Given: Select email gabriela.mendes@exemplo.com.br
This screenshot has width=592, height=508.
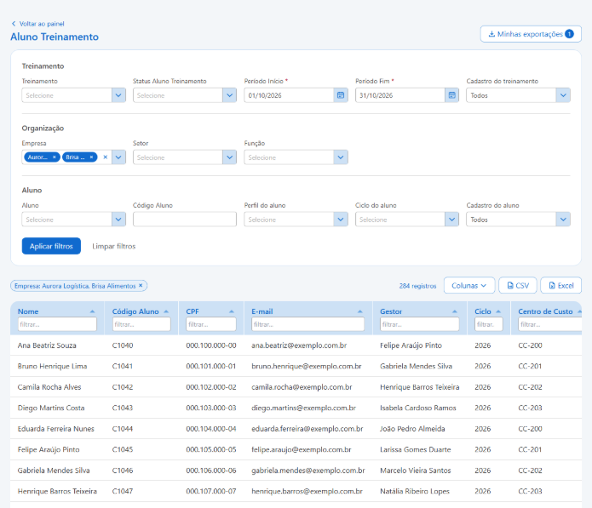Looking at the screenshot, I should coord(308,471).
